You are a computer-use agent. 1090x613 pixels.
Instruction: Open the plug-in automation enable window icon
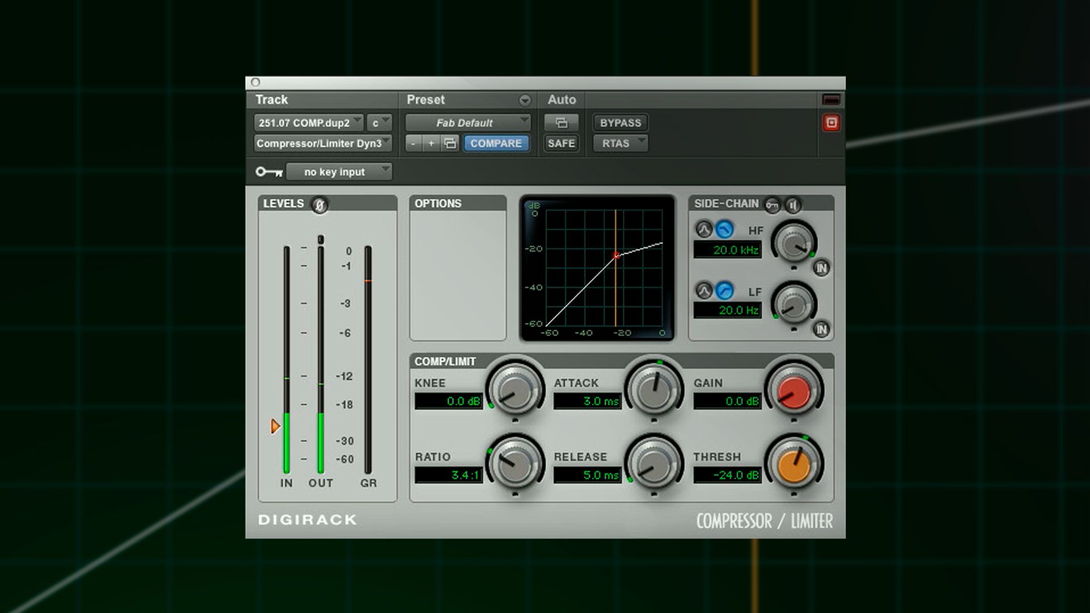[561, 123]
